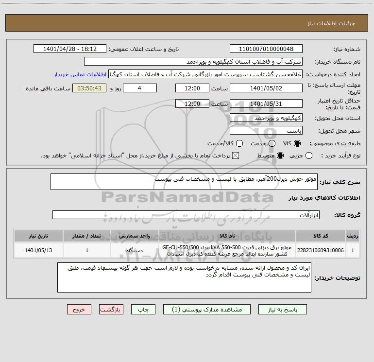Click the buyer organization name field
This screenshot has height=362, width=374.
click(193, 61)
